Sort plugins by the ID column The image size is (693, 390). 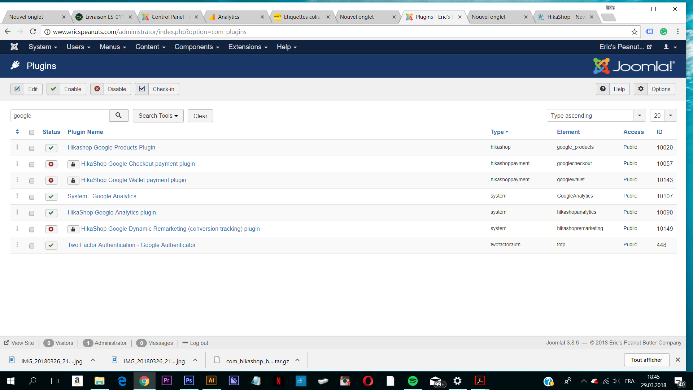pyautogui.click(x=659, y=132)
